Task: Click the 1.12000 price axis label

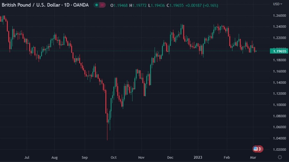Action: [x=279, y=94]
